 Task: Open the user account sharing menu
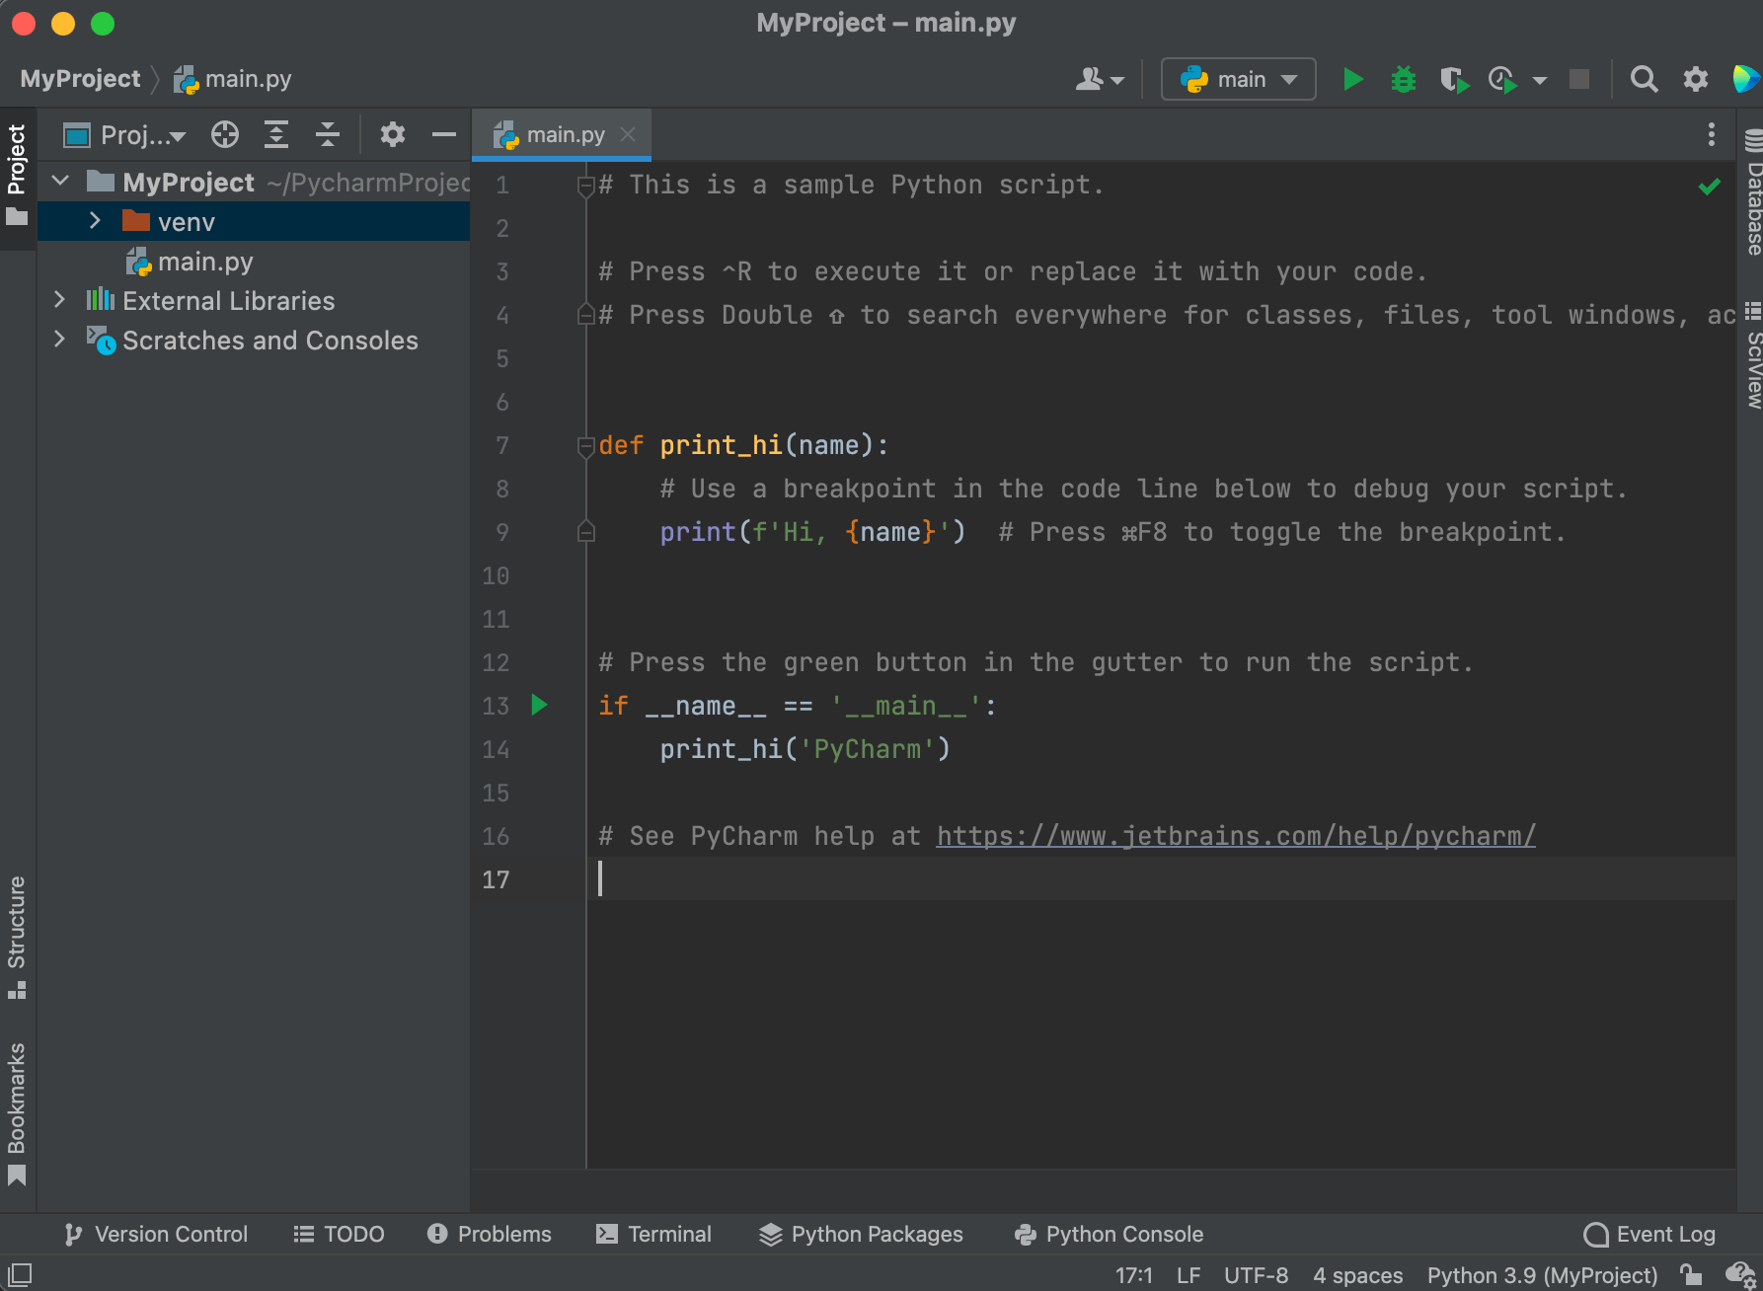click(x=1100, y=79)
